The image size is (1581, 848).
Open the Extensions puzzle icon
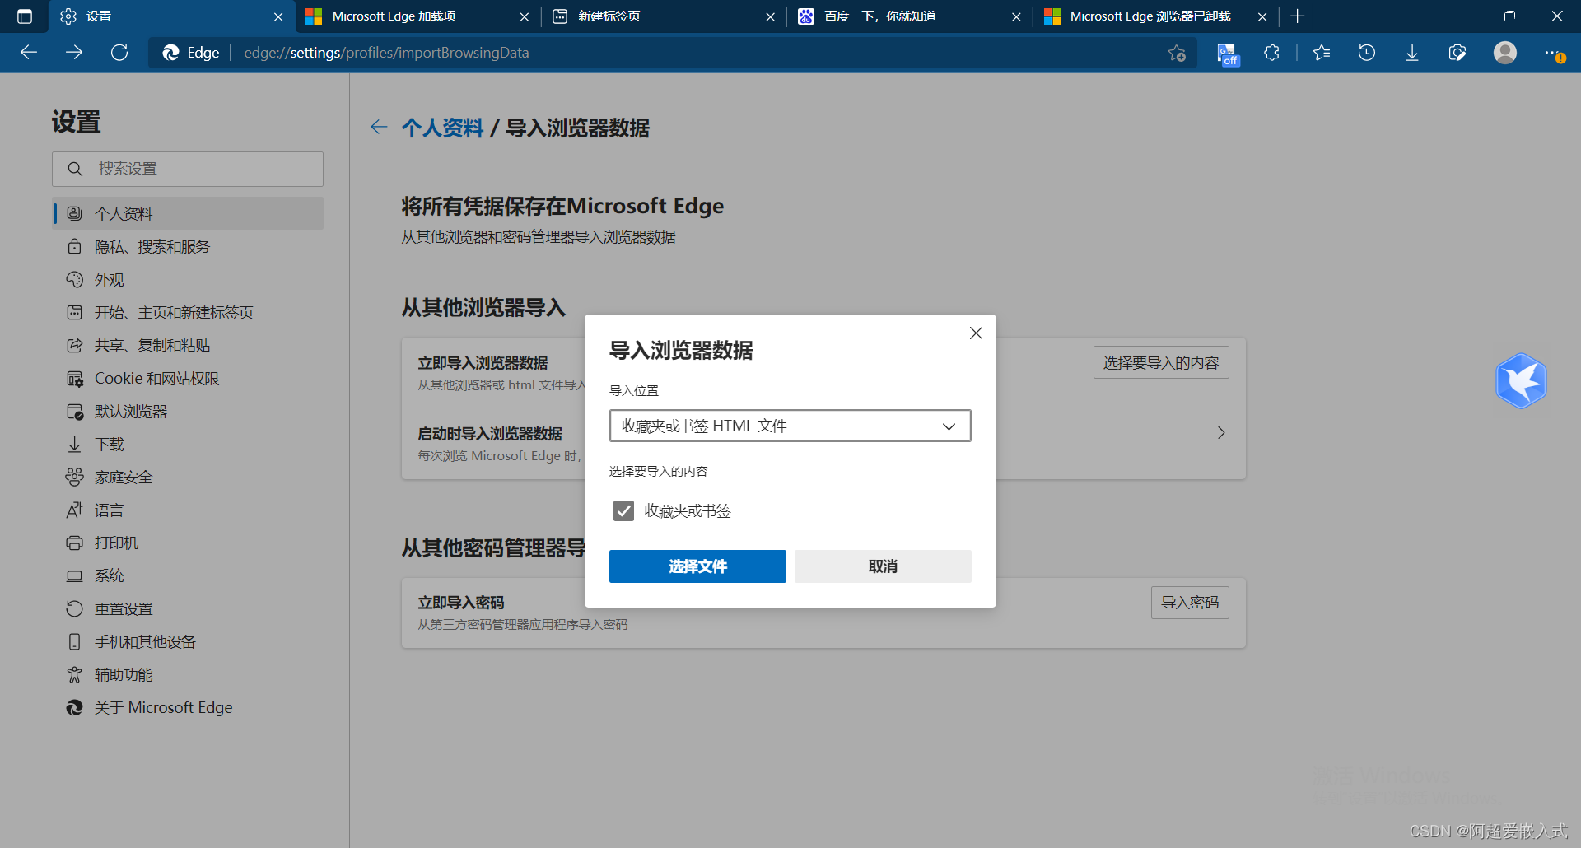coord(1272,53)
